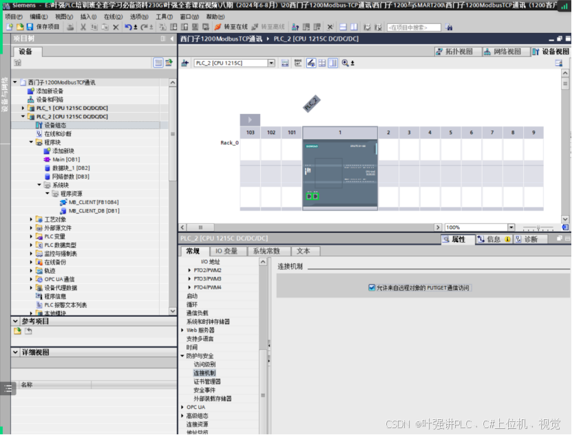Click the redo arrow icon

point(144,27)
